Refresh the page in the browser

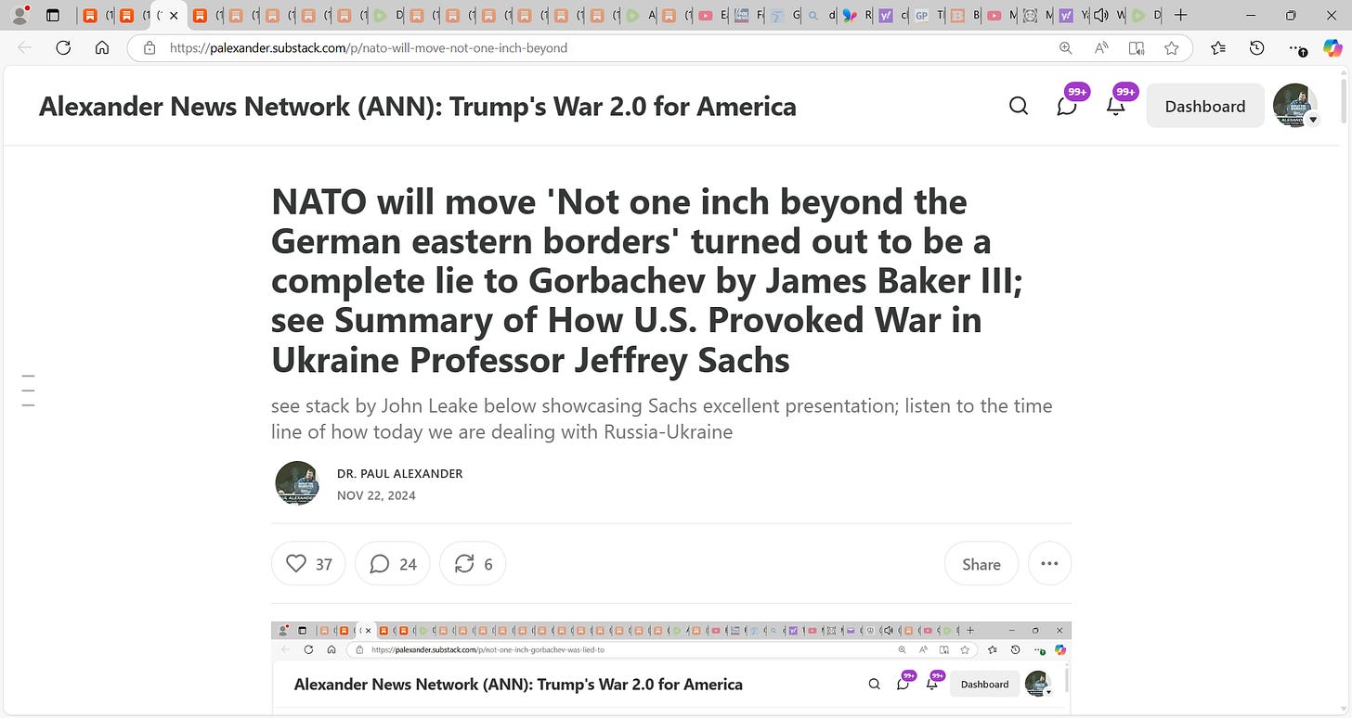[x=63, y=47]
